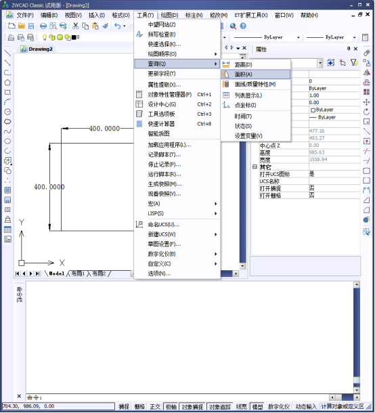The width and height of the screenshot is (375, 413).
Task: Click 列表显示(L) in query submenu
Action: click(256, 95)
